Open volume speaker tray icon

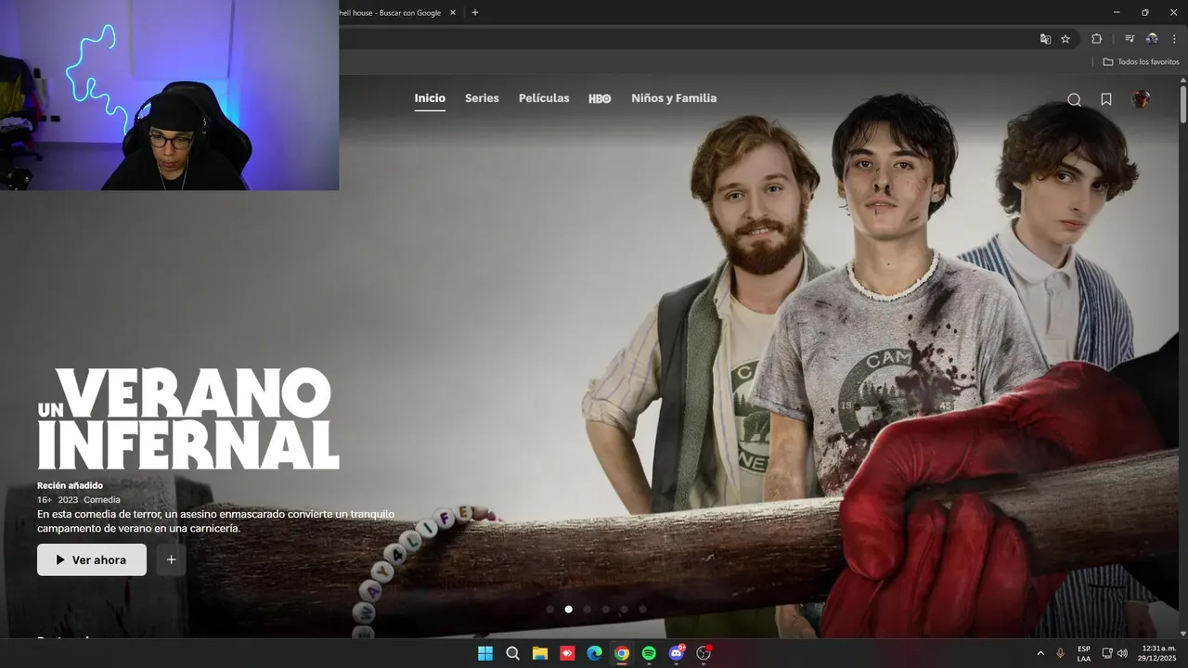(1122, 653)
